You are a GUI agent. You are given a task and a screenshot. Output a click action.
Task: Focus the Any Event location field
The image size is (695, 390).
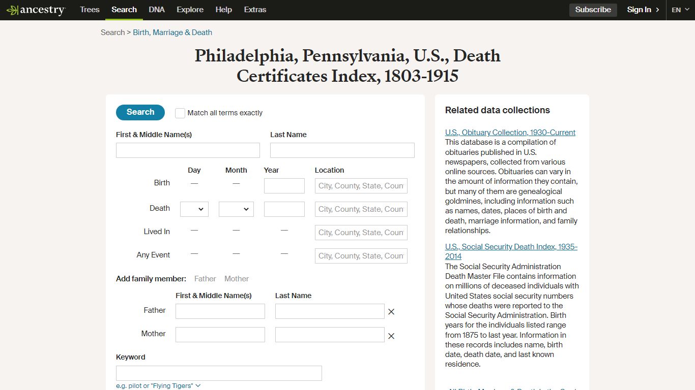click(x=361, y=256)
